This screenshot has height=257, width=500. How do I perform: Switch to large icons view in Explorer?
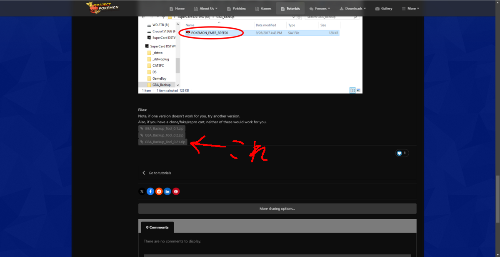click(x=358, y=90)
